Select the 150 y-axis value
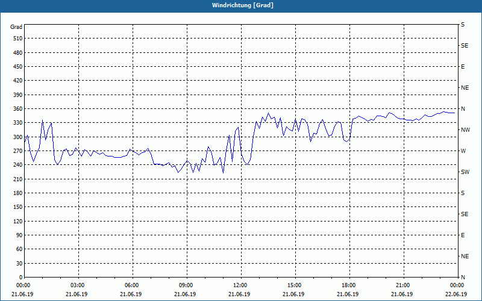The image size is (482, 301). pyautogui.click(x=18, y=207)
